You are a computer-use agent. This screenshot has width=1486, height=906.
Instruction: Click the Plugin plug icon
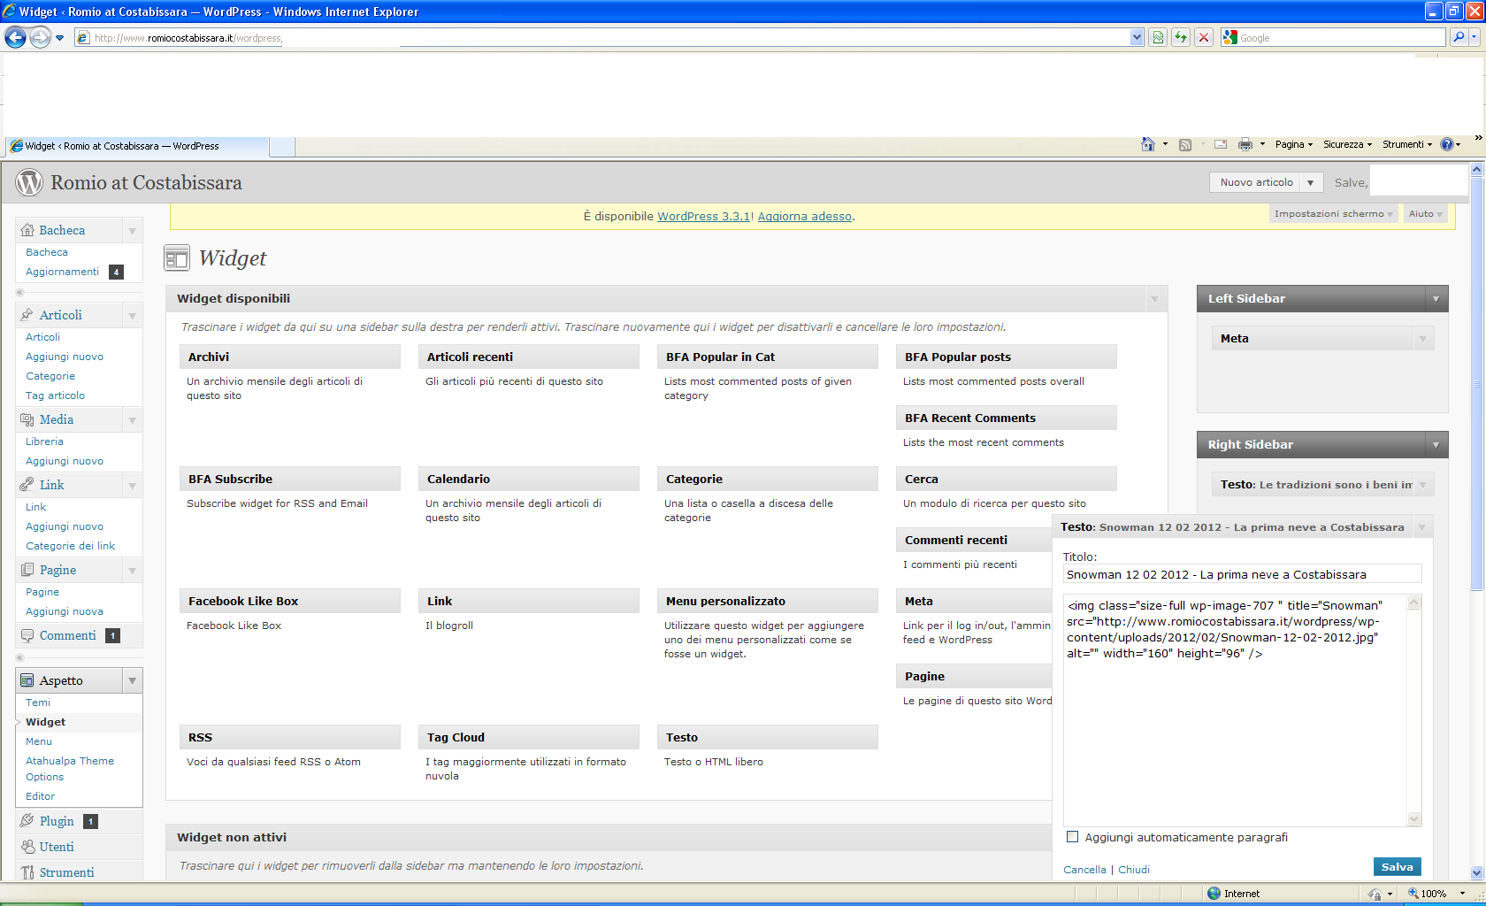point(27,821)
